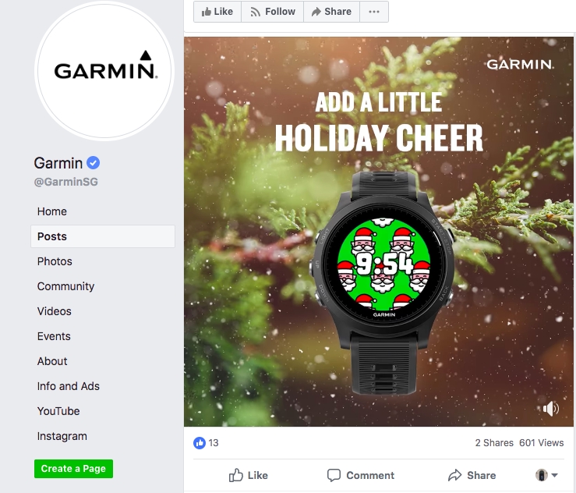
Task: Open Info and Ads
Action: coord(69,386)
